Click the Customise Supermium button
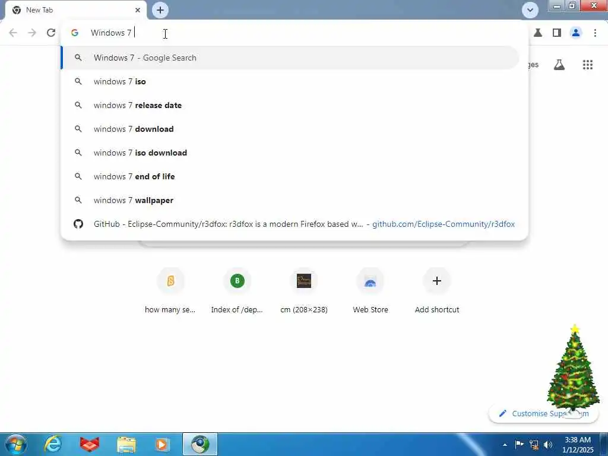The height and width of the screenshot is (456, 608). [543, 413]
